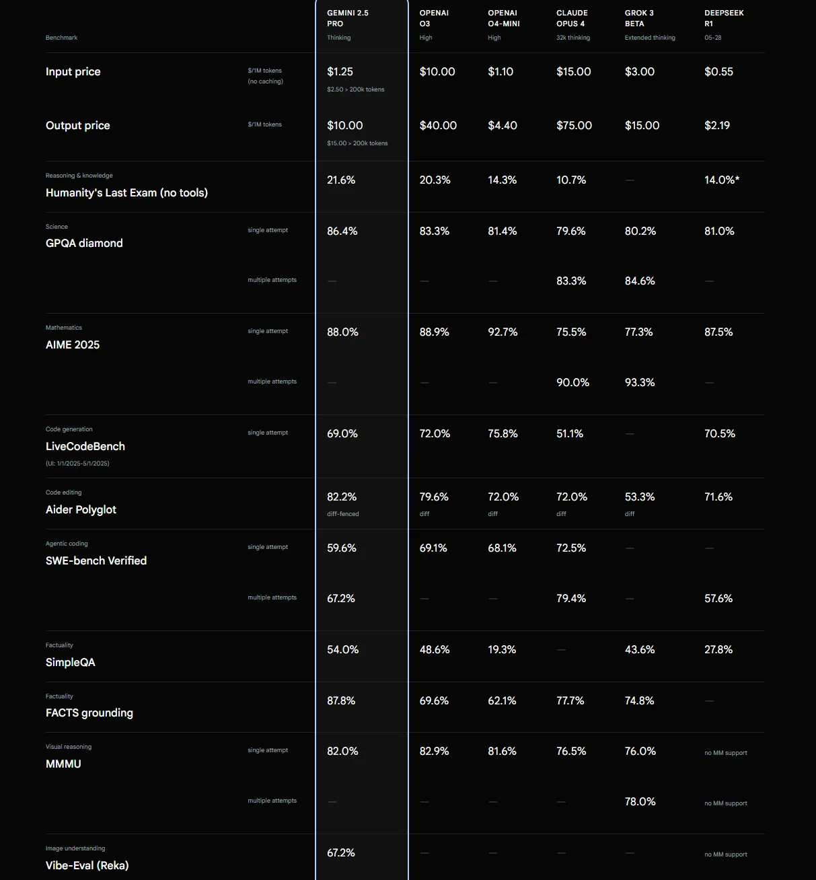Click Grok 3 Beta input price $3.00
The width and height of the screenshot is (816, 880).
tap(640, 71)
